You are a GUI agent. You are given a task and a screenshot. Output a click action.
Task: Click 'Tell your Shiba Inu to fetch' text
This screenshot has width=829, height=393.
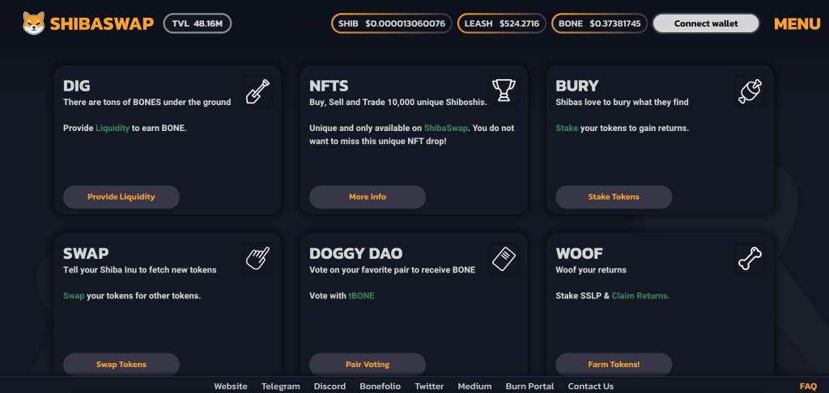139,270
